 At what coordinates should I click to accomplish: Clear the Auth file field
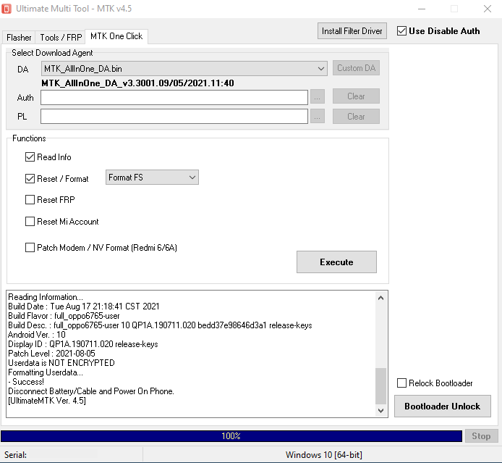coord(356,96)
